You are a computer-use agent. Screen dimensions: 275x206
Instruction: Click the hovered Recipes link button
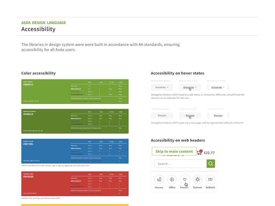(190, 115)
